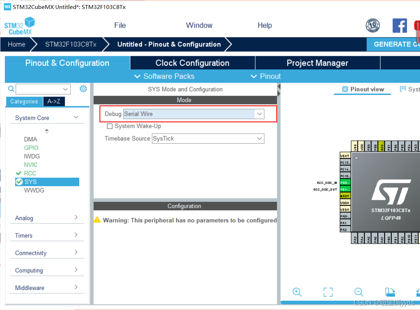420x310 pixels.
Task: Select the Categories tab
Action: click(24, 101)
